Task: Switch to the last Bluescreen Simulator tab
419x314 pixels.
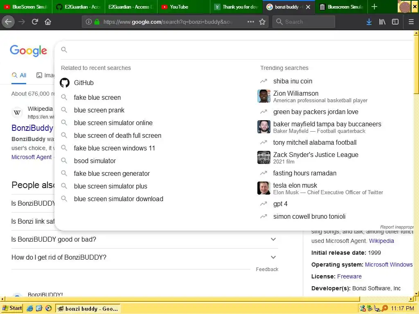Action: 342,7
